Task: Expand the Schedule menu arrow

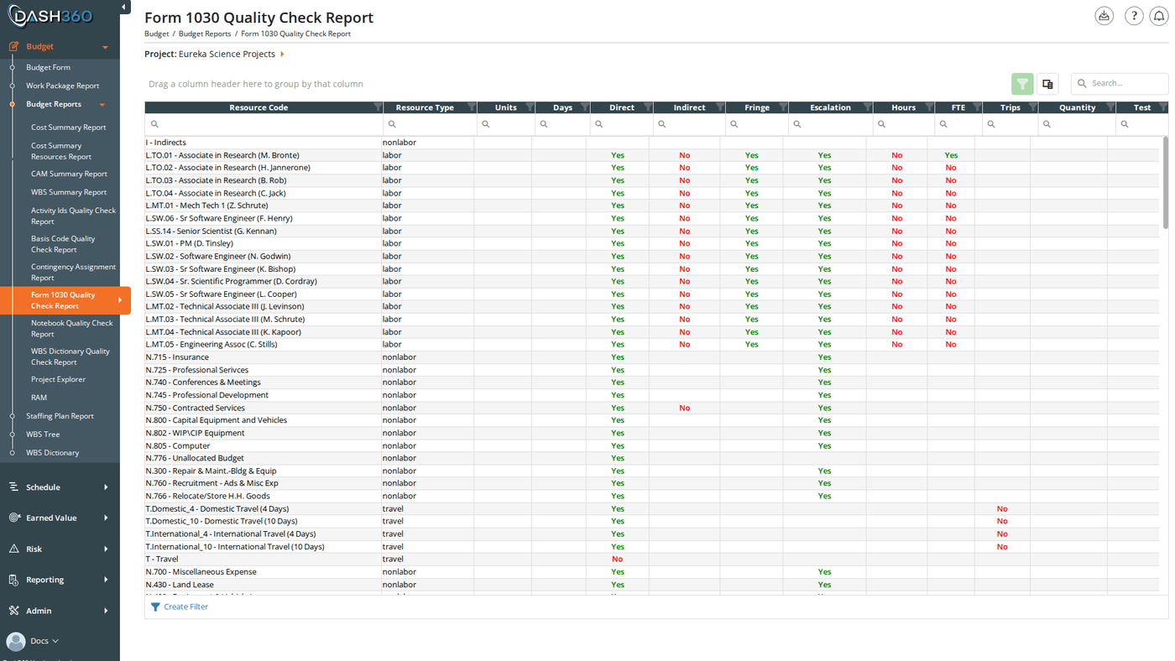Action: pos(106,487)
